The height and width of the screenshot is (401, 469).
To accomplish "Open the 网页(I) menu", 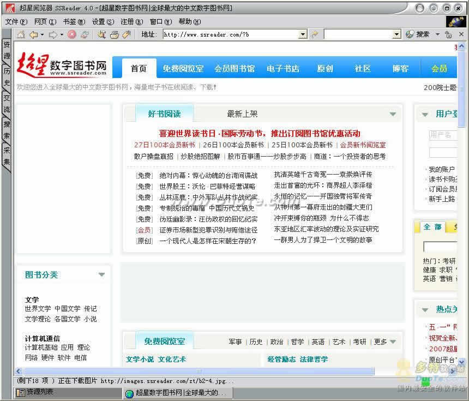I will pos(45,22).
